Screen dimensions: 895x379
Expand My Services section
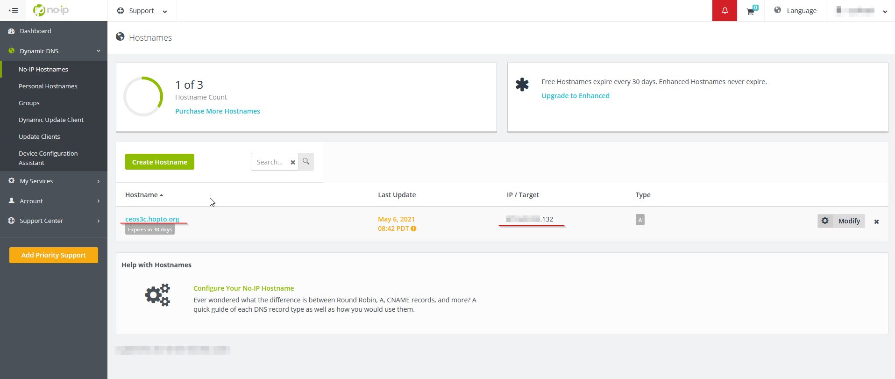click(54, 181)
